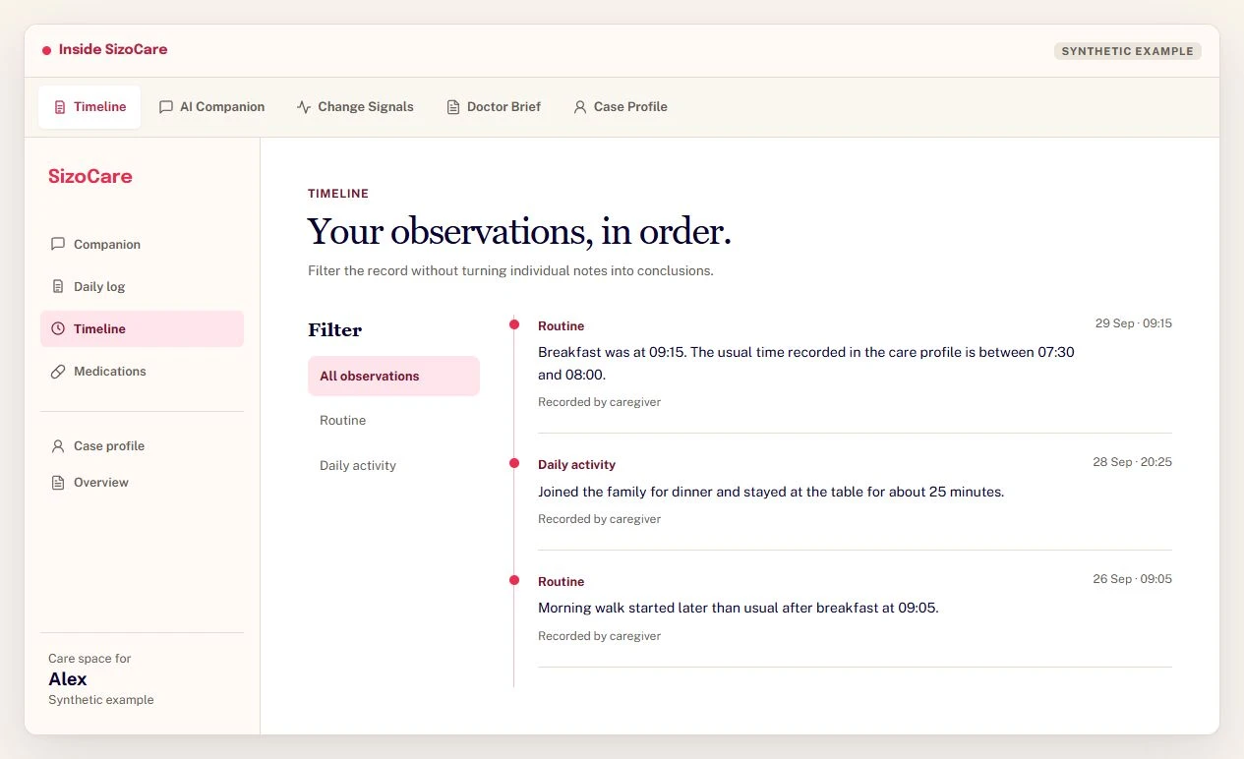Switch to the AI Companion tab
This screenshot has width=1244, height=759.
[x=211, y=107]
